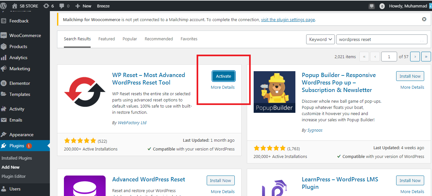Open the WooCommerce sidebar menu
Viewport: 432px width, 196px height.
[x=25, y=35]
